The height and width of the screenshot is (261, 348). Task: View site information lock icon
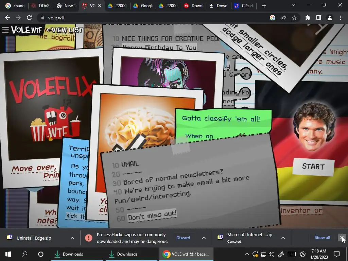click(42, 18)
